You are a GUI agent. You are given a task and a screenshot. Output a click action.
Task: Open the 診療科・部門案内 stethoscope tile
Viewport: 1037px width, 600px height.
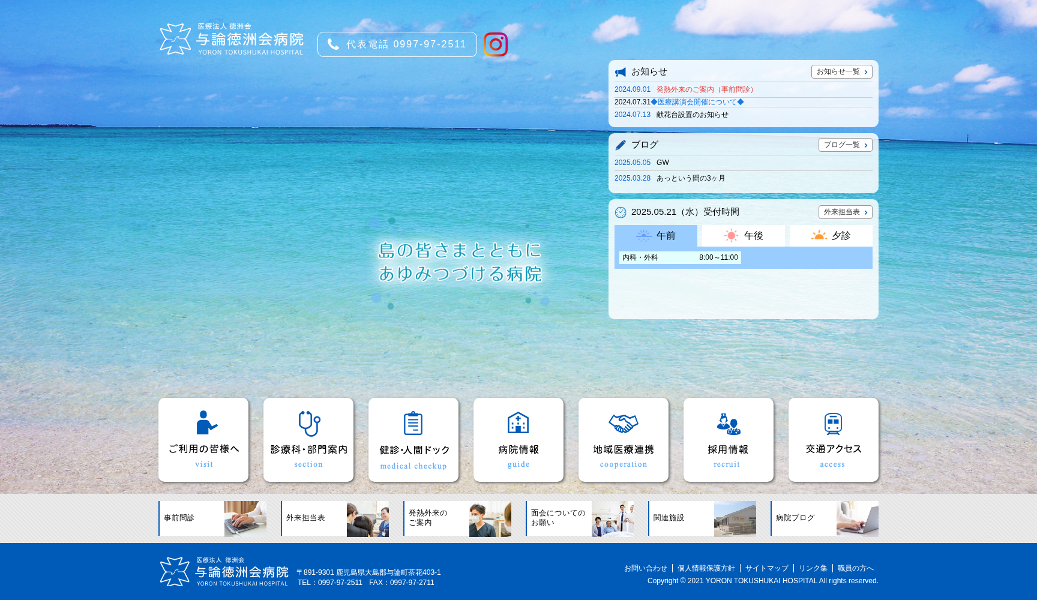[308, 439]
